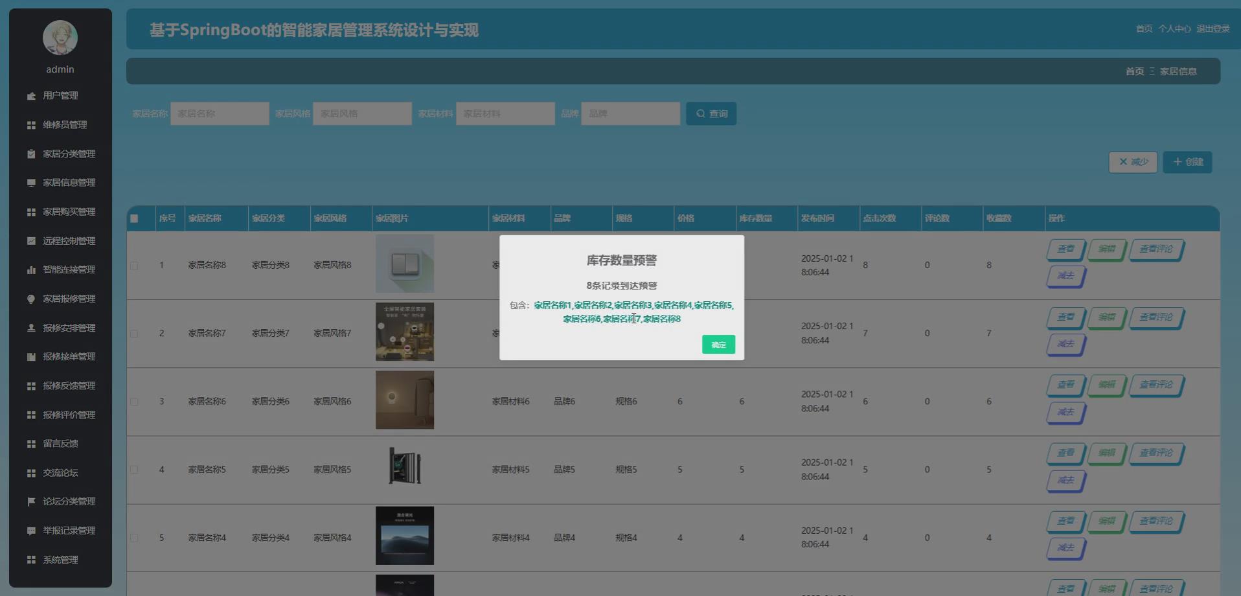Open the TV image thumbnail for 家居名称4
1241x596 pixels.
click(x=405, y=536)
